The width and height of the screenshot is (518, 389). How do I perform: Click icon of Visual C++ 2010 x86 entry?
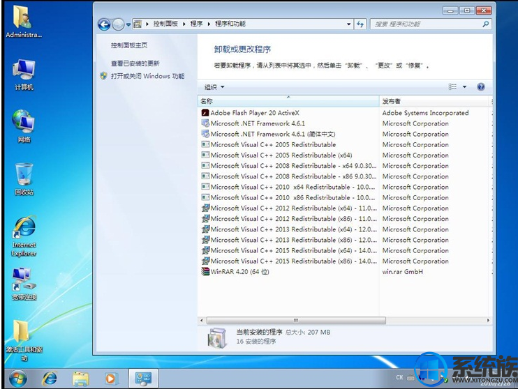tap(205, 197)
